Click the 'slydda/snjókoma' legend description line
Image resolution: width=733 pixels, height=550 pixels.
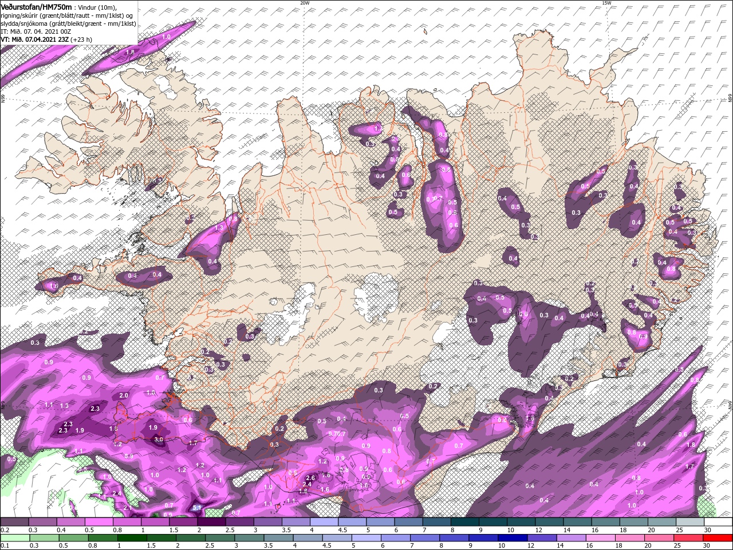68,23
